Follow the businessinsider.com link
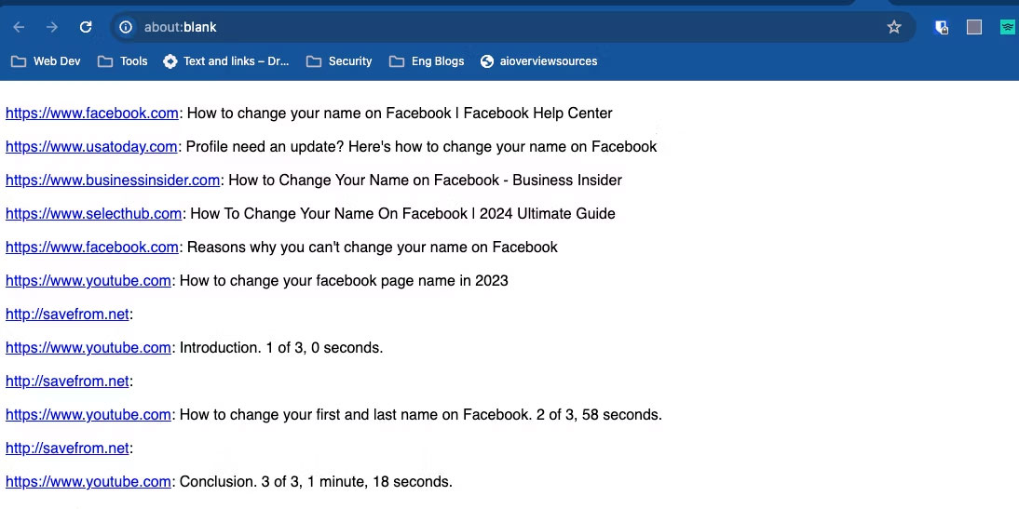Viewport: 1019px width, 509px height. tap(113, 181)
